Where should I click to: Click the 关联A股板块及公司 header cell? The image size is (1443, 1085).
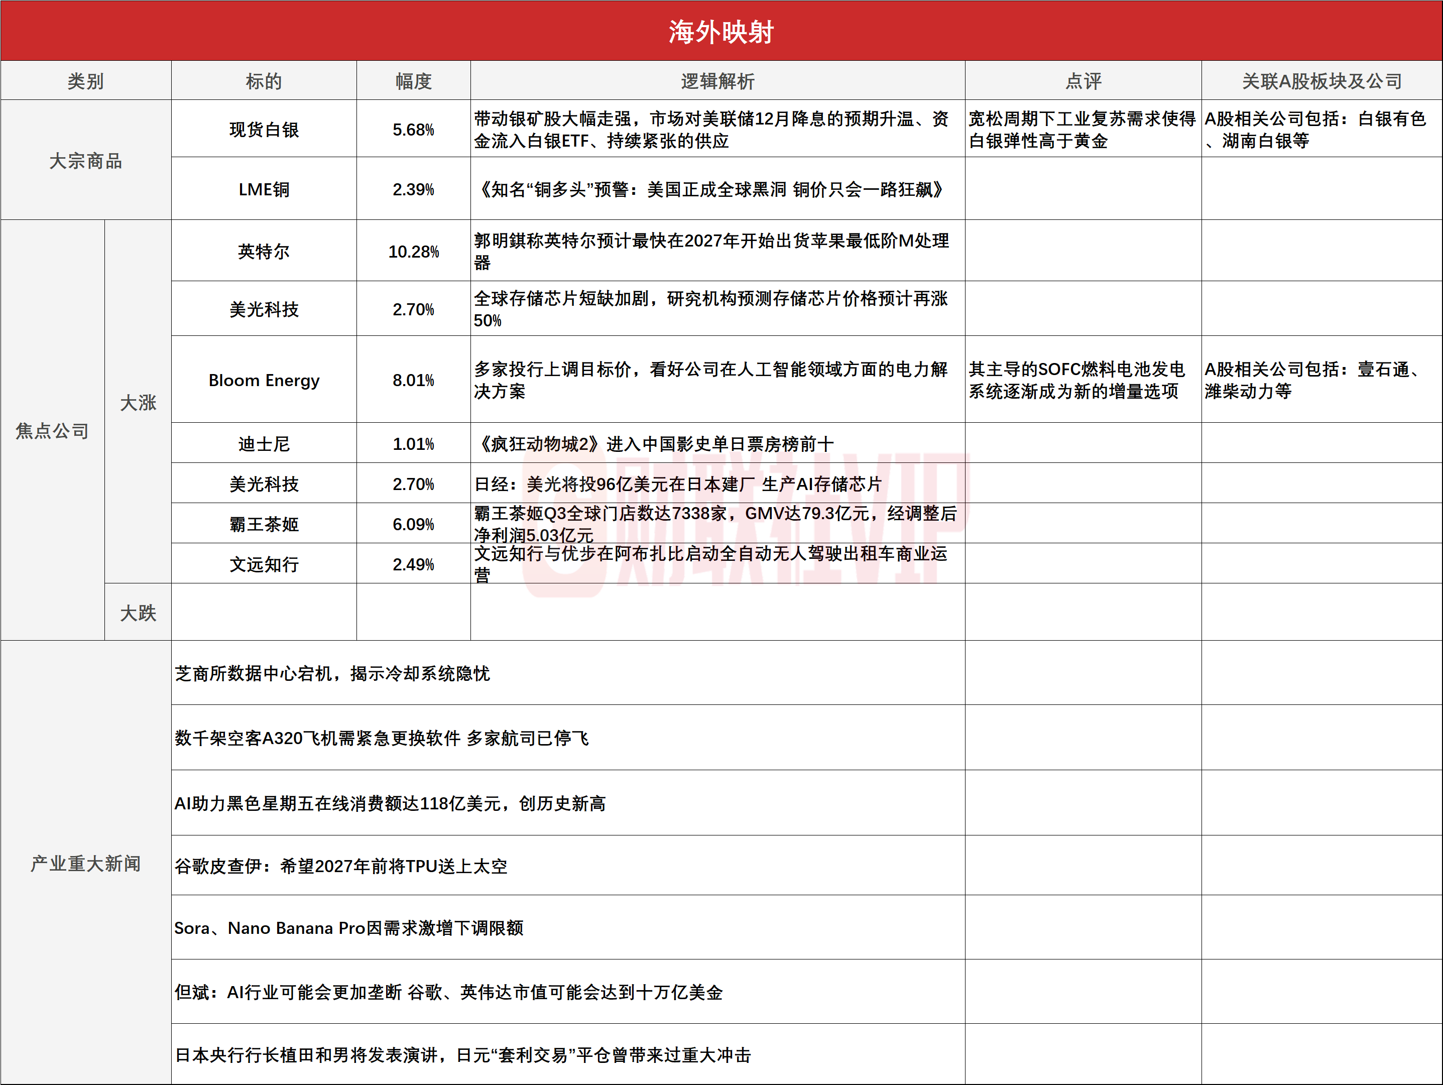tap(1321, 81)
